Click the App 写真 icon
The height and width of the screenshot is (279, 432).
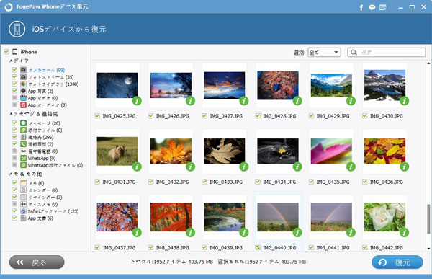pyautogui.click(x=24, y=91)
